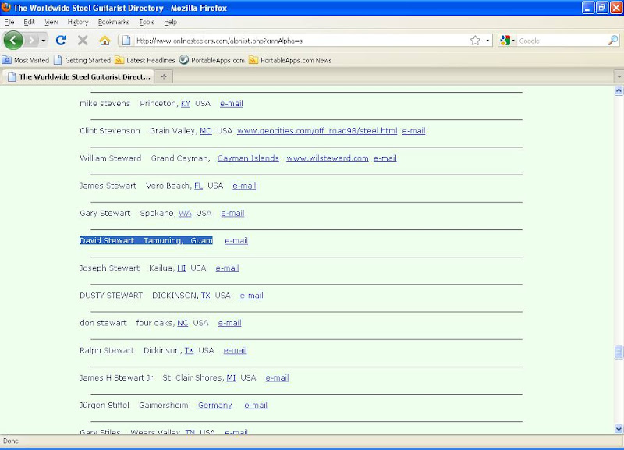Click the WA link for Gary Stewart

(185, 213)
